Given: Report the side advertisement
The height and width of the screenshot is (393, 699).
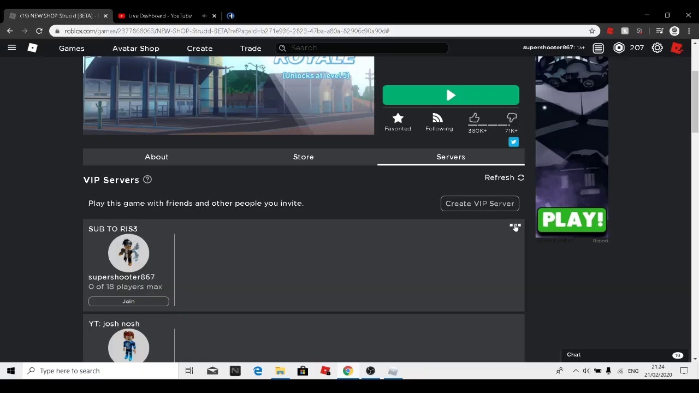Looking at the screenshot, I should [x=600, y=241].
